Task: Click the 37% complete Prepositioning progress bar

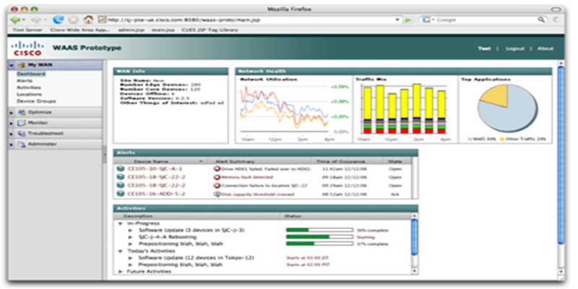Action: point(319,243)
